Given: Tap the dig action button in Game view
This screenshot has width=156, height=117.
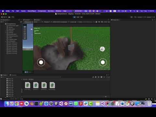Looking at the screenshot, I should pos(102,49).
